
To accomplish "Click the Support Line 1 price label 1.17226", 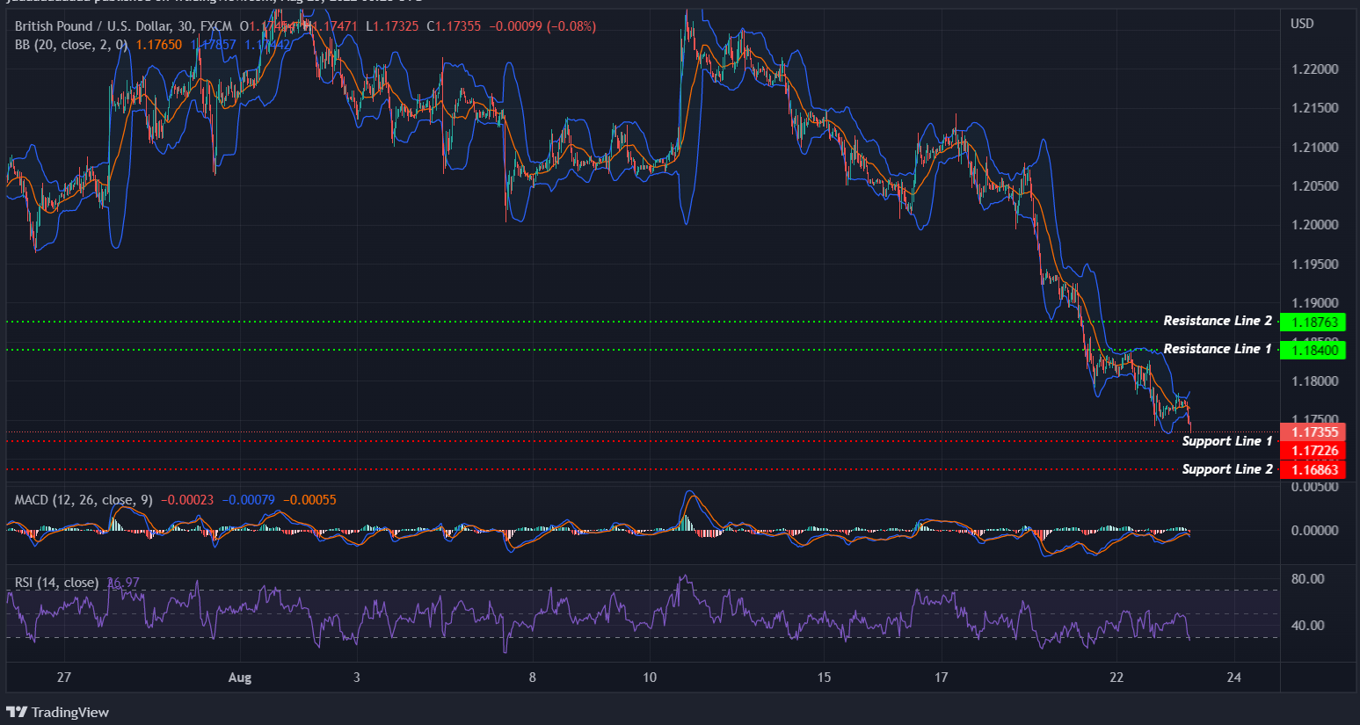I will (x=1313, y=450).
